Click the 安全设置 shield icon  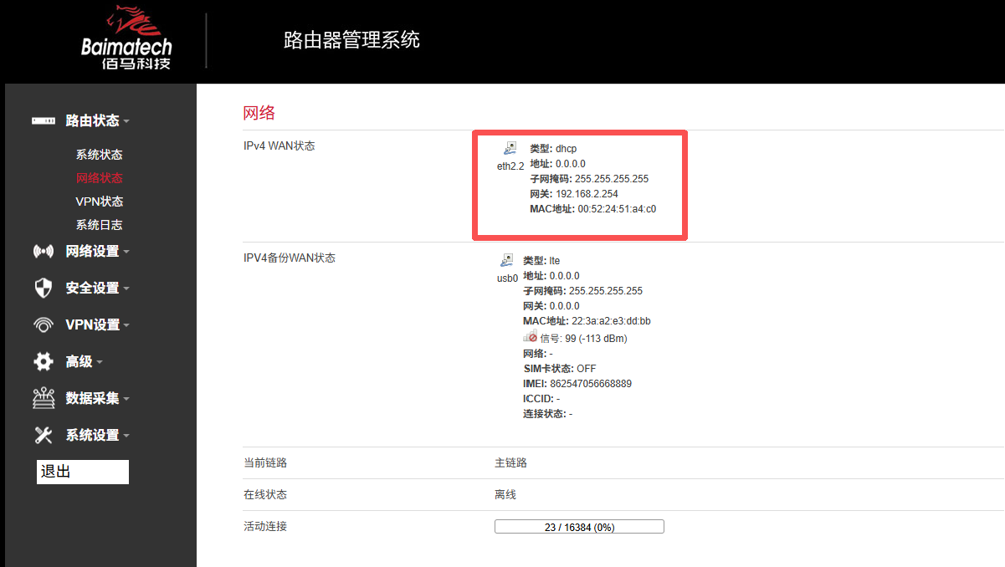point(44,287)
